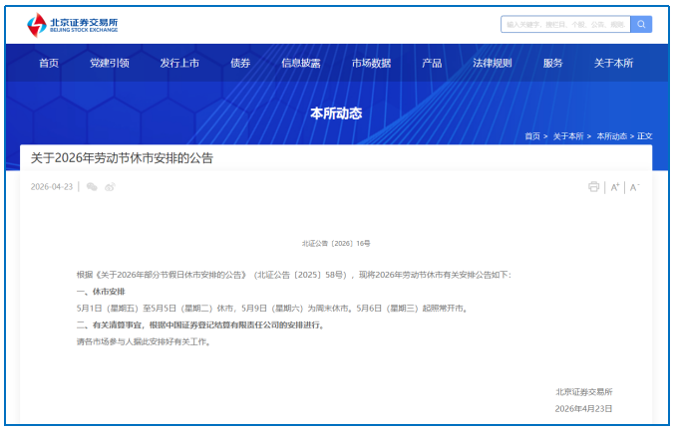Open the 党建引领 navigation menu item
The width and height of the screenshot is (673, 428).
tap(110, 63)
